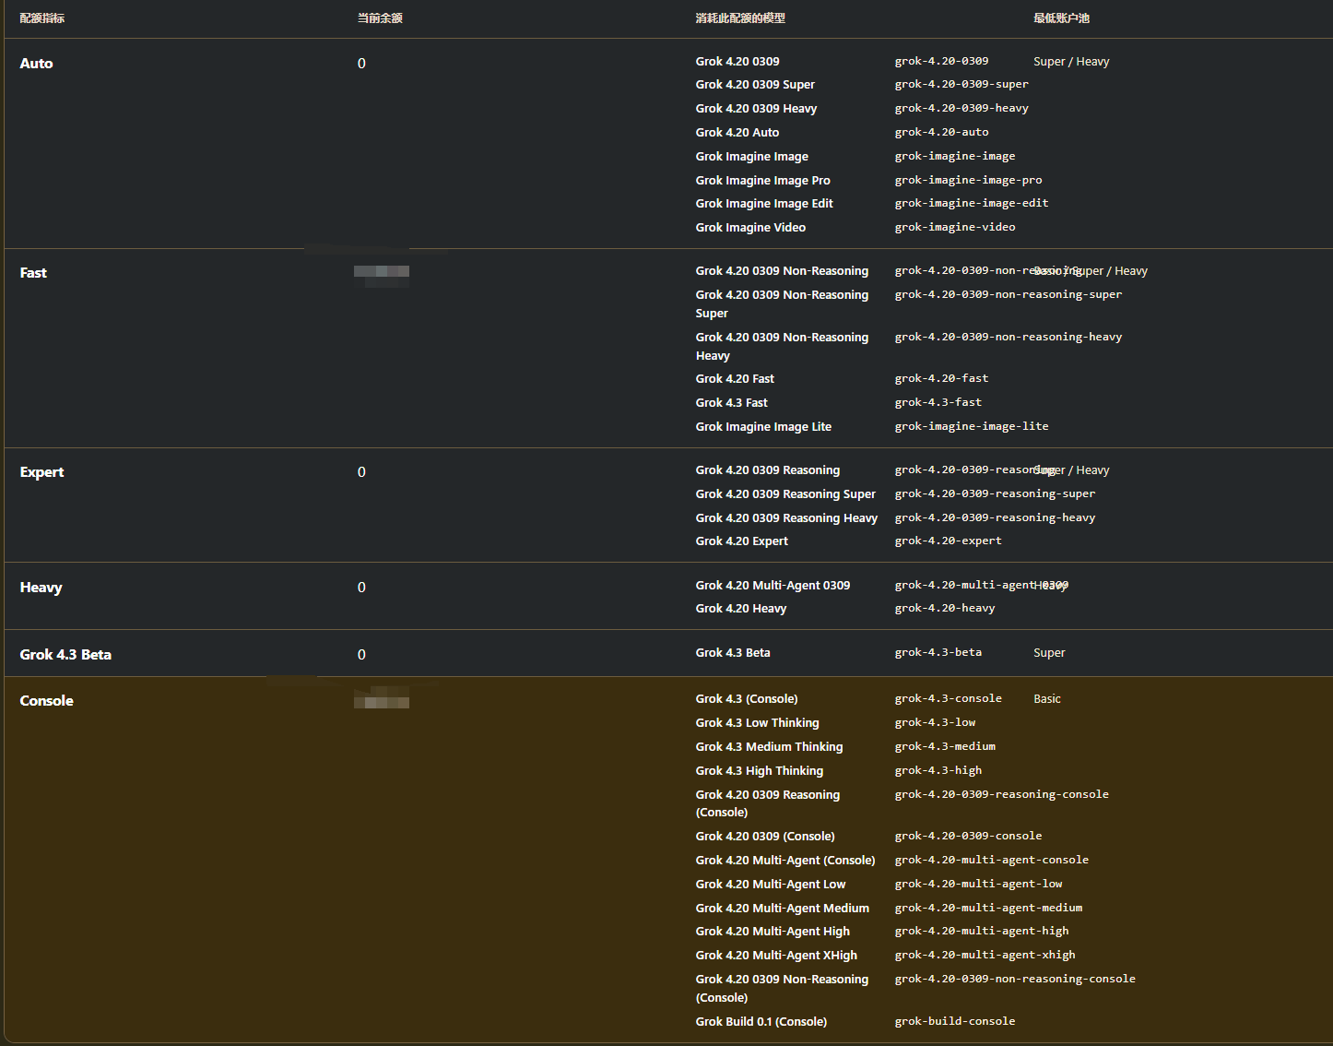Click the model ID grok-4.3-fast
This screenshot has height=1046, width=1333.
938,402
